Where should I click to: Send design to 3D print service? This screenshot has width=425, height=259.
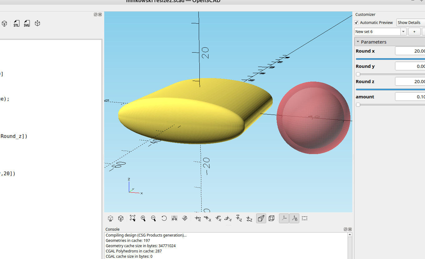click(x=37, y=24)
